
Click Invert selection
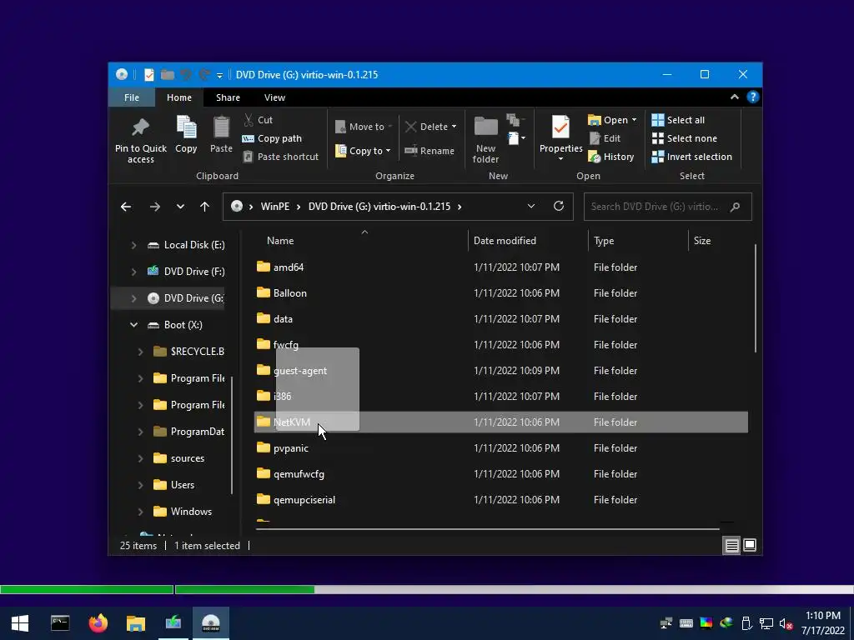coord(691,157)
